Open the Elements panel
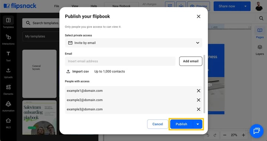This screenshot has width=267, height=141. coord(8,90)
